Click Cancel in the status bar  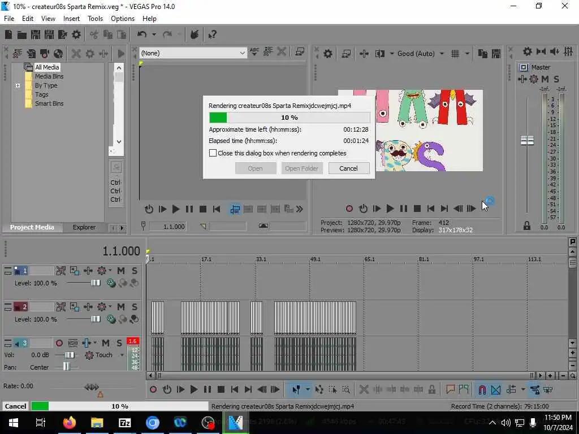coord(15,406)
